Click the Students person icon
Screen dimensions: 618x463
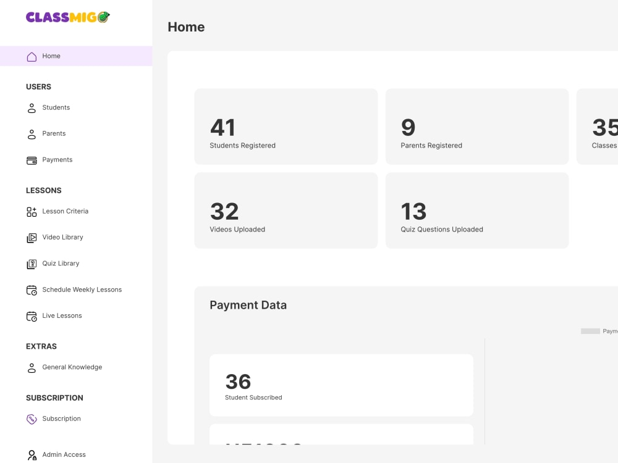[x=32, y=108]
